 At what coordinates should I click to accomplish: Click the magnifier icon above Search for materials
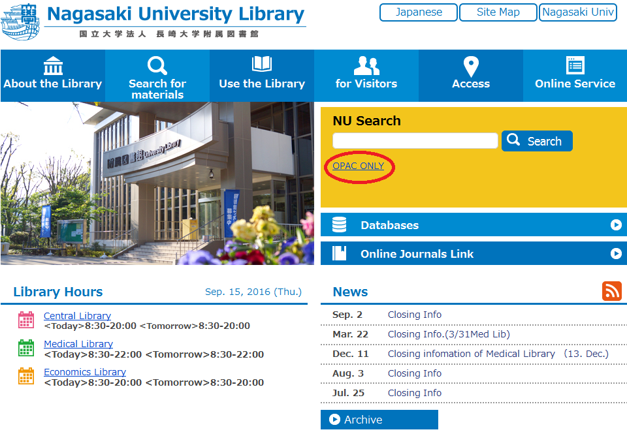pos(157,66)
